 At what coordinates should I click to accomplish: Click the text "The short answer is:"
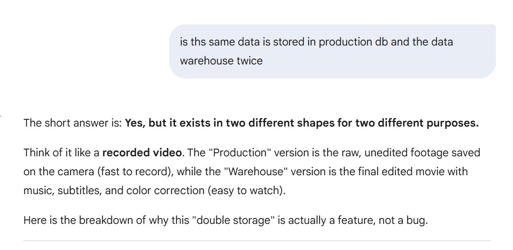(x=72, y=123)
